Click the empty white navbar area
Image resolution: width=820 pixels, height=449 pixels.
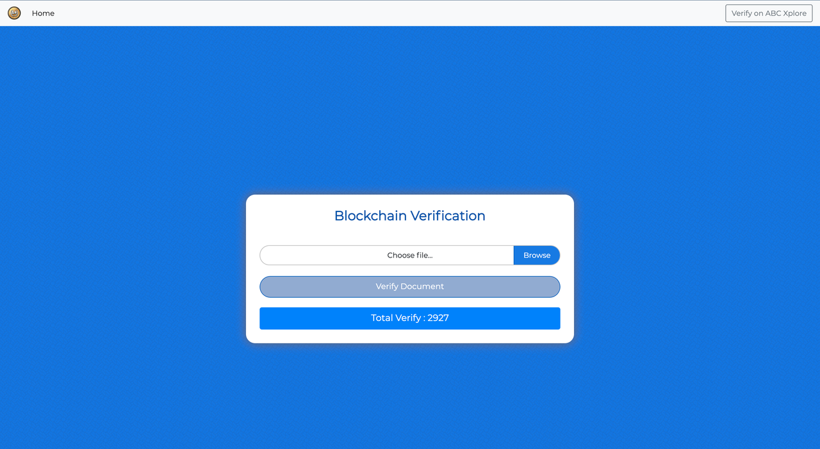[384, 13]
